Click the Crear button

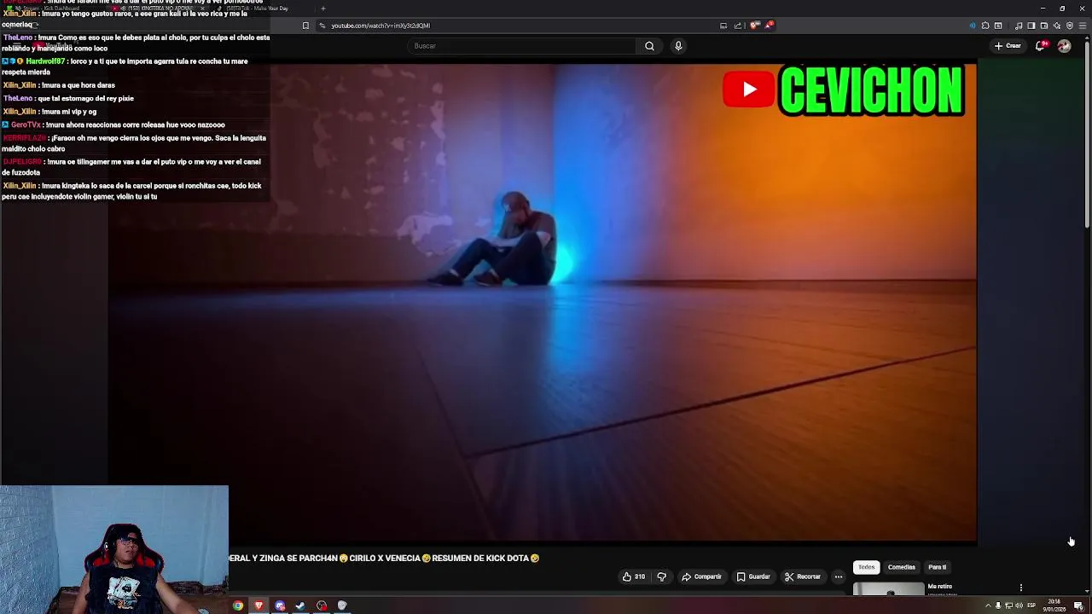click(1008, 46)
